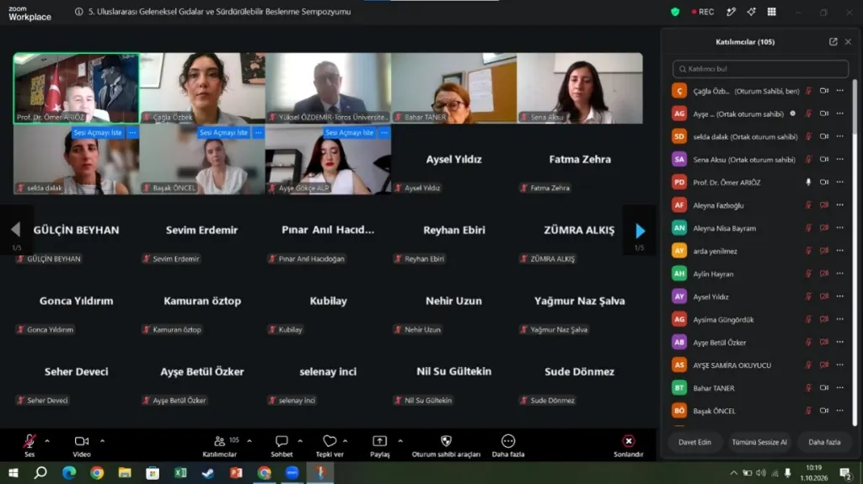The height and width of the screenshot is (484, 863).
Task: Open PowerPoint from the taskbar
Action: (x=236, y=473)
